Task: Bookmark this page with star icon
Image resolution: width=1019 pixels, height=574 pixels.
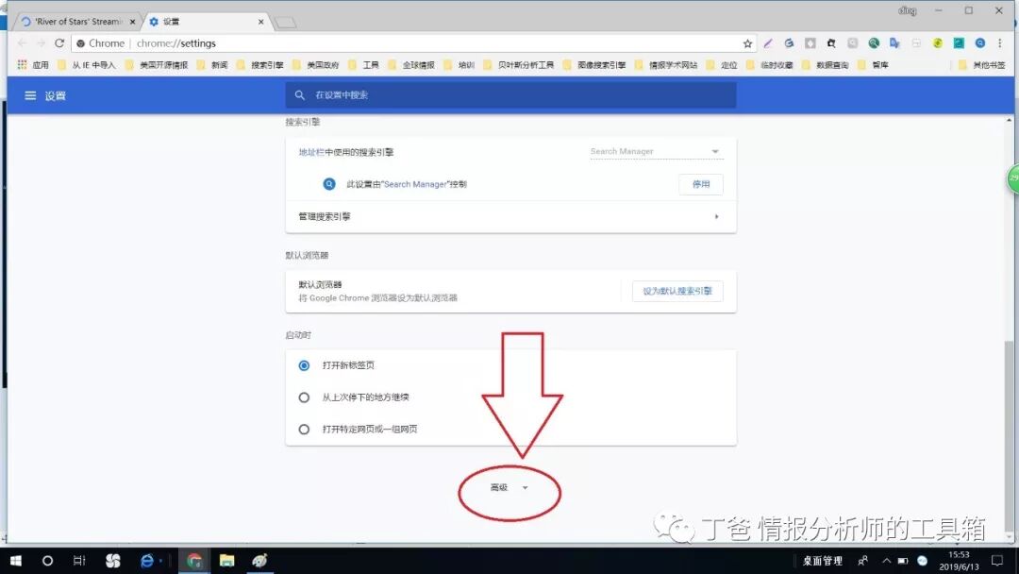Action: pyautogui.click(x=747, y=43)
